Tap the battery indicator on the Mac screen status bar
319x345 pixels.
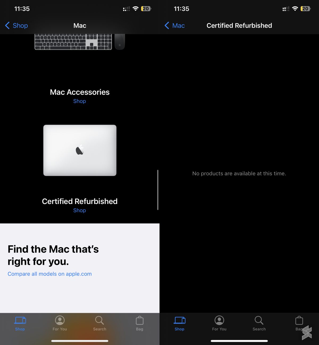[146, 9]
